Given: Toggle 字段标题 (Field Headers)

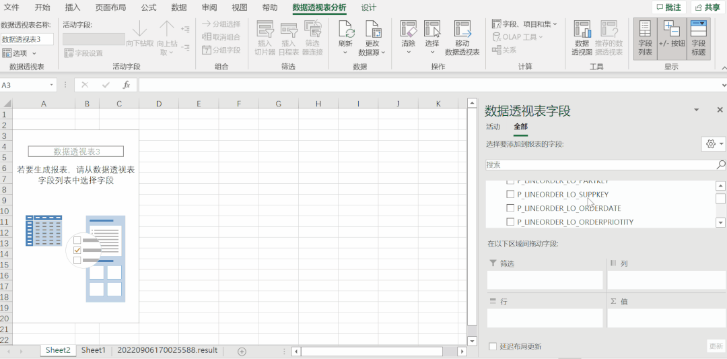Looking at the screenshot, I should click(x=698, y=39).
